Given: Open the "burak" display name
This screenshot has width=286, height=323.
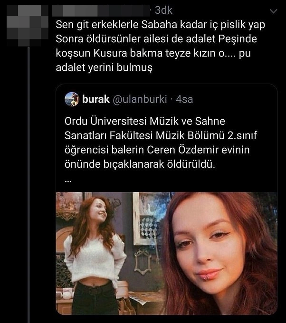Looking at the screenshot, I should pos(95,99).
